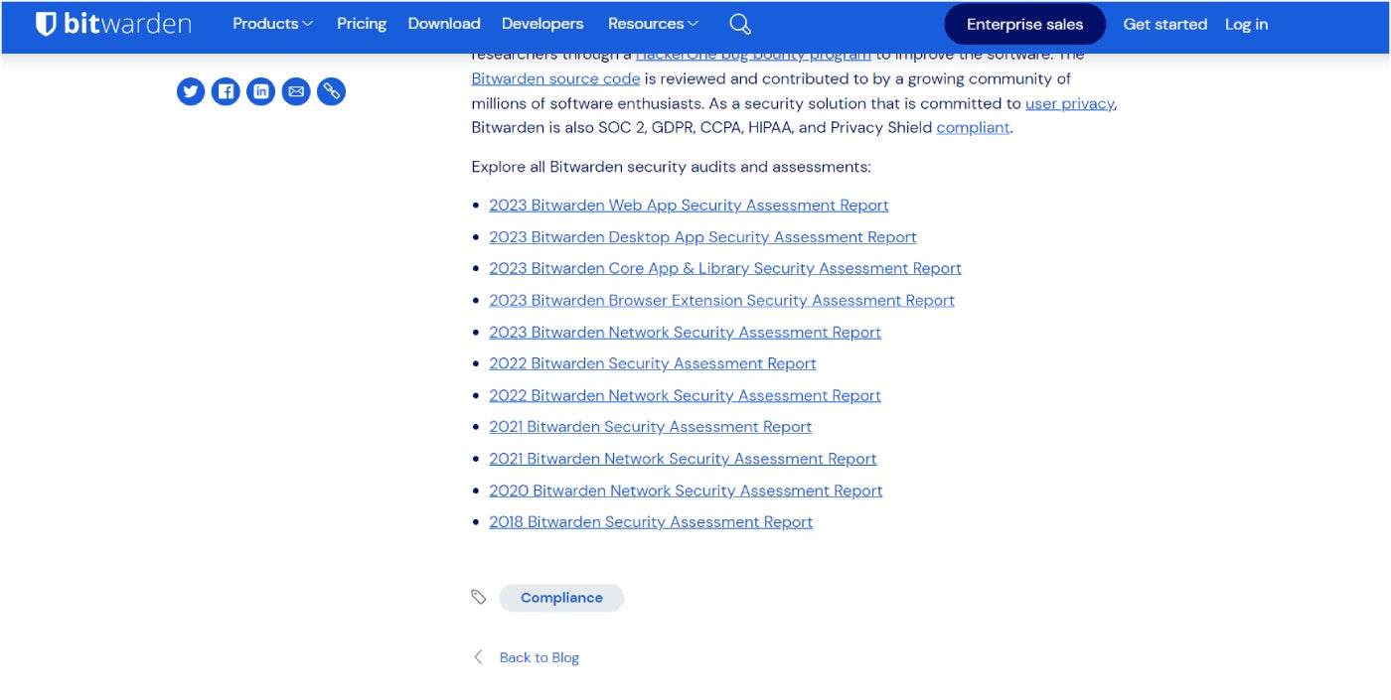Click the back chevron before Back to Blog

[478, 657]
